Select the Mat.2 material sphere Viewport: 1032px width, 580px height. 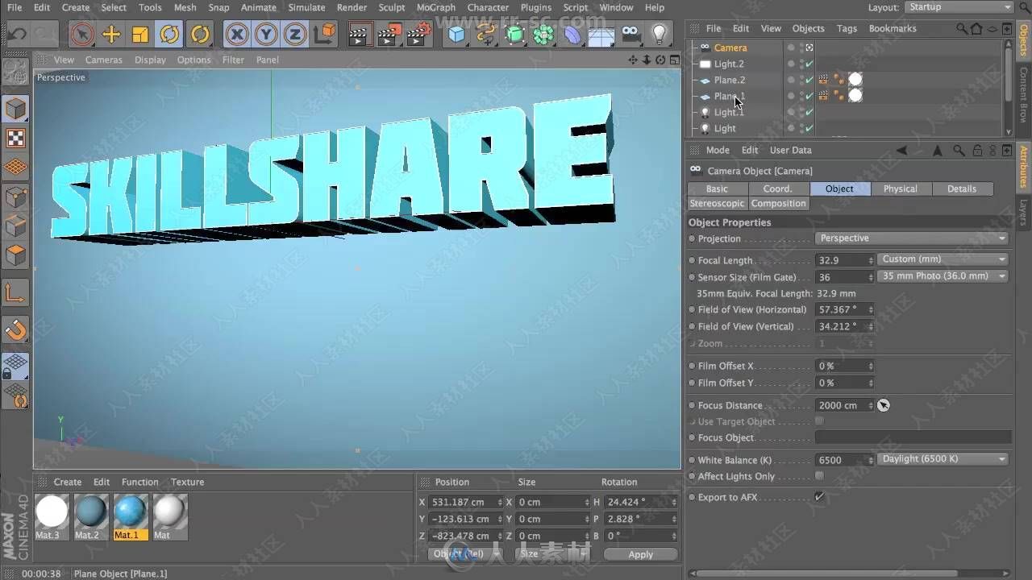coord(90,512)
